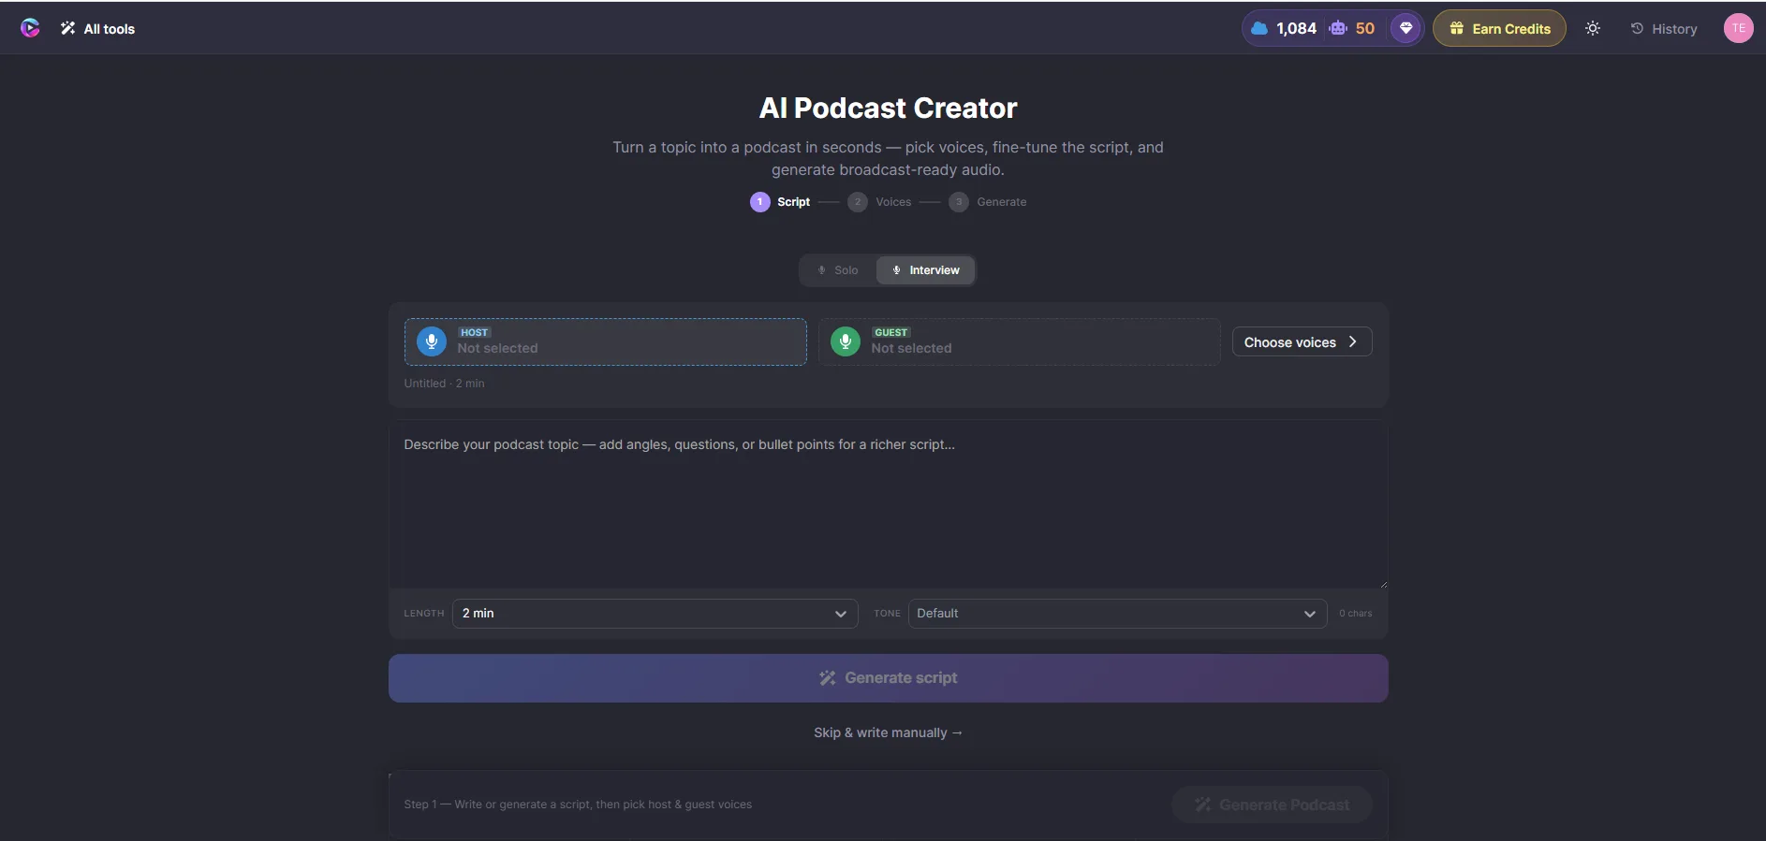The width and height of the screenshot is (1766, 841).
Task: Click the robot credits icon showing 50
Action: [x=1338, y=28]
